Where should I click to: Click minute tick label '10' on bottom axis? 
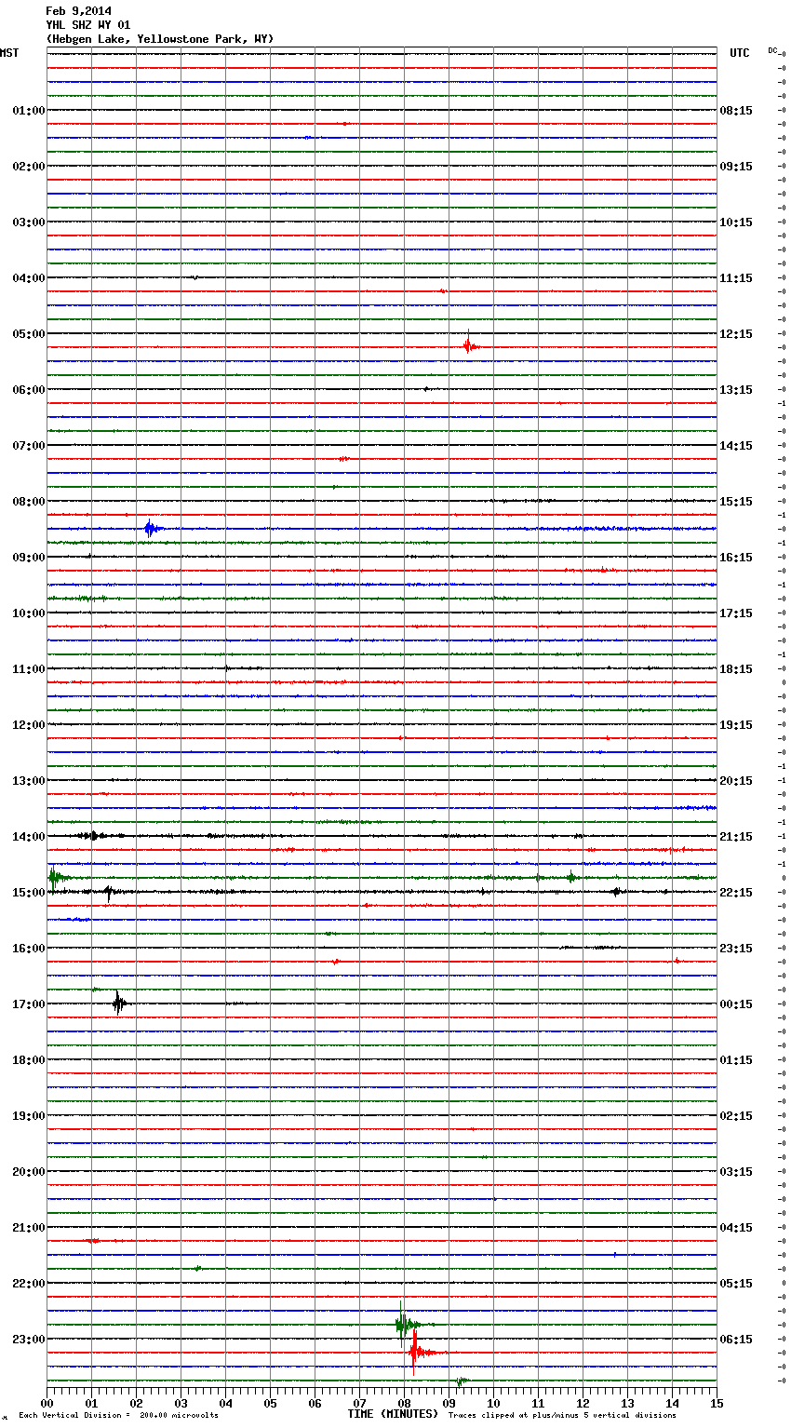[493, 1403]
